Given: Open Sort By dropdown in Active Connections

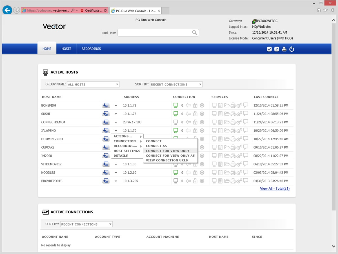Looking at the screenshot, I should pyautogui.click(x=86, y=224).
